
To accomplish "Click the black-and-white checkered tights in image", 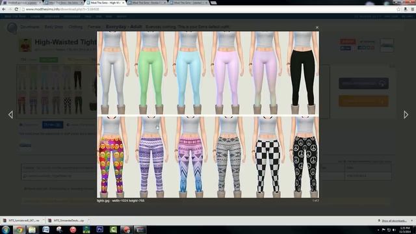I will (x=268, y=166).
